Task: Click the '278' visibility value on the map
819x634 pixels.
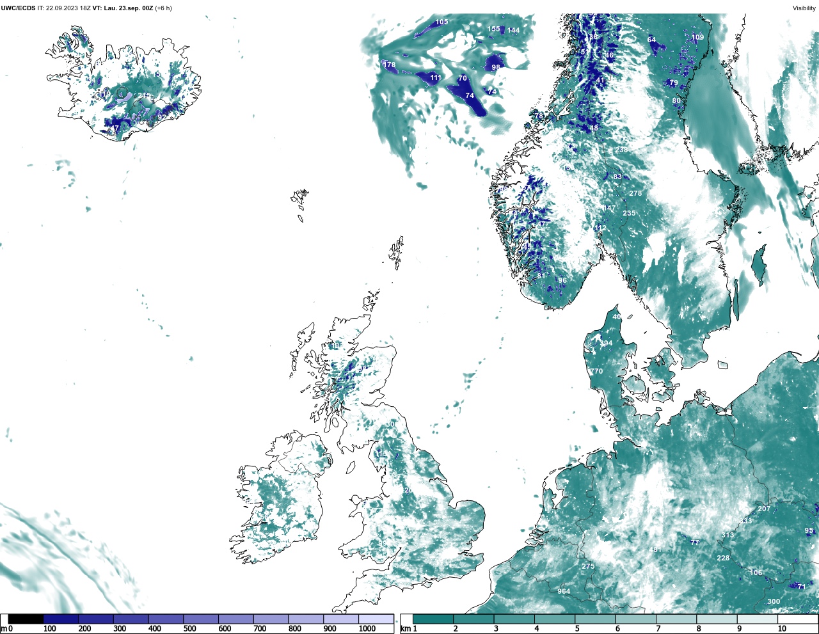Action: 635,193
